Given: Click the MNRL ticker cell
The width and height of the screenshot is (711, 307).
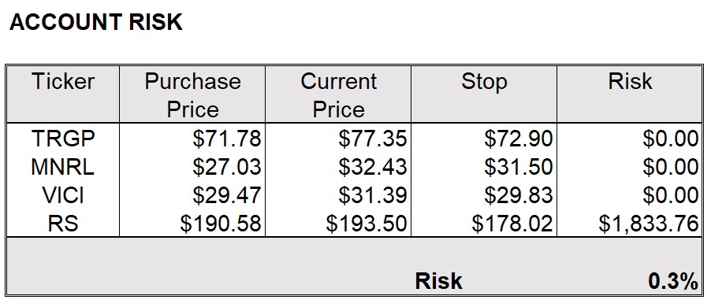Looking at the screenshot, I should 63,167.
